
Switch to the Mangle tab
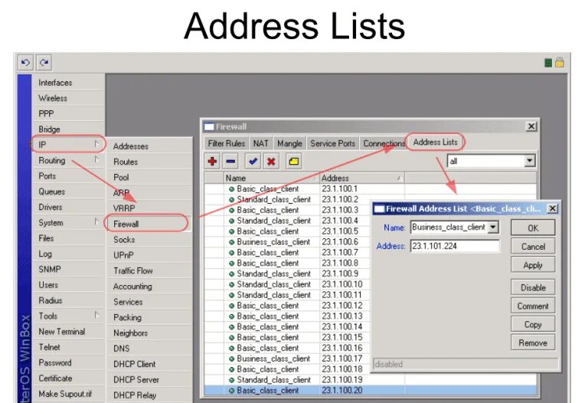pyautogui.click(x=289, y=143)
